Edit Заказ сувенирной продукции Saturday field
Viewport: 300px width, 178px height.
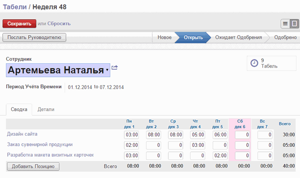click(x=242, y=145)
